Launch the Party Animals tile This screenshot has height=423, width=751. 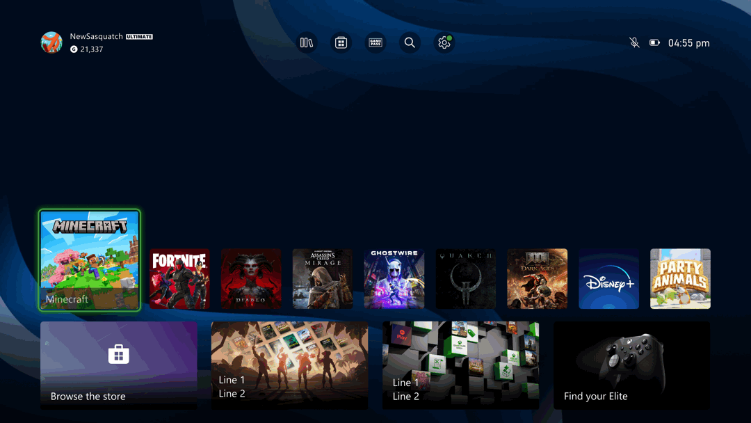click(680, 278)
